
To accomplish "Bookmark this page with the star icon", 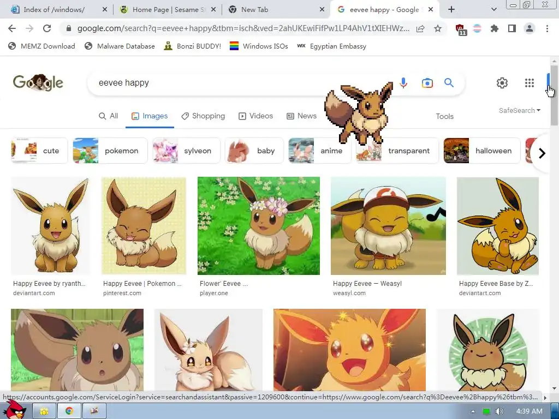I will pyautogui.click(x=438, y=28).
